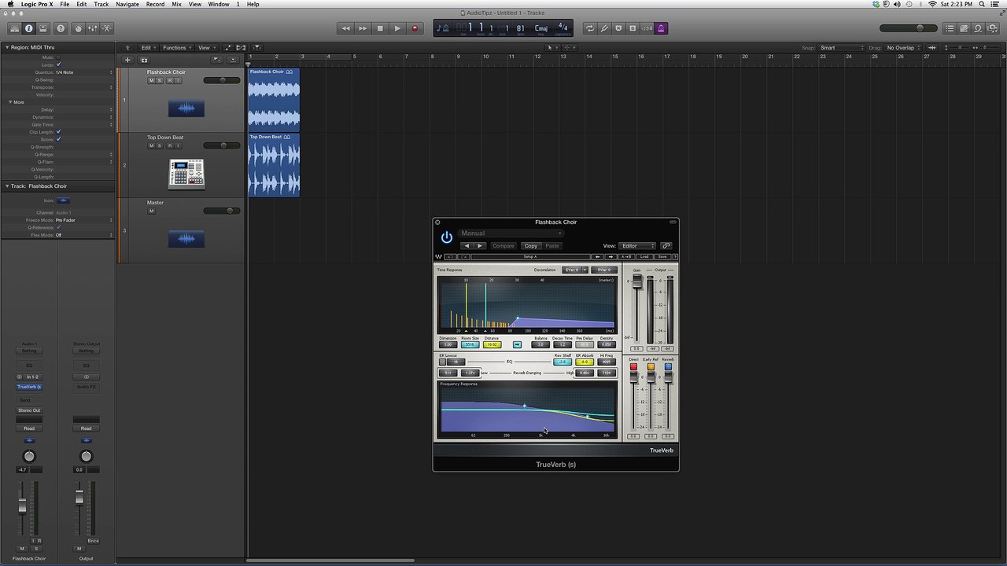Open the Loop Browser icon
The height and width of the screenshot is (566, 1007).
tap(978, 28)
